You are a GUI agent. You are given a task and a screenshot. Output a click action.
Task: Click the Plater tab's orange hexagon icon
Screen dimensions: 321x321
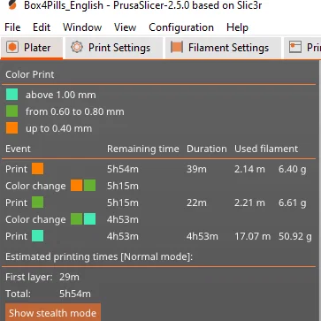click(x=12, y=47)
